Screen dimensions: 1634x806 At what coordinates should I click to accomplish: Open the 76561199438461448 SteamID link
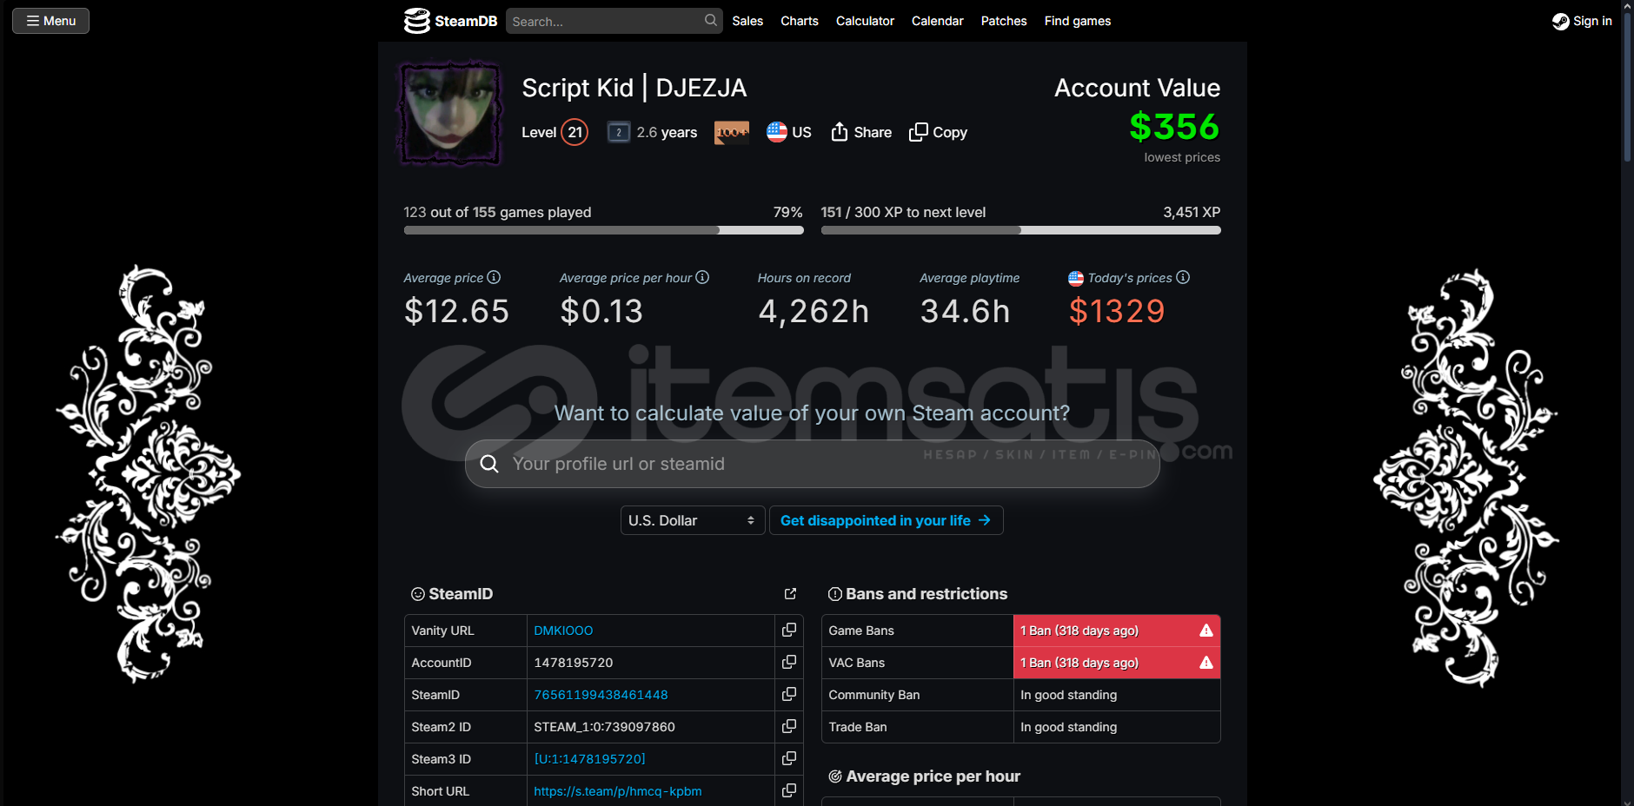click(601, 695)
